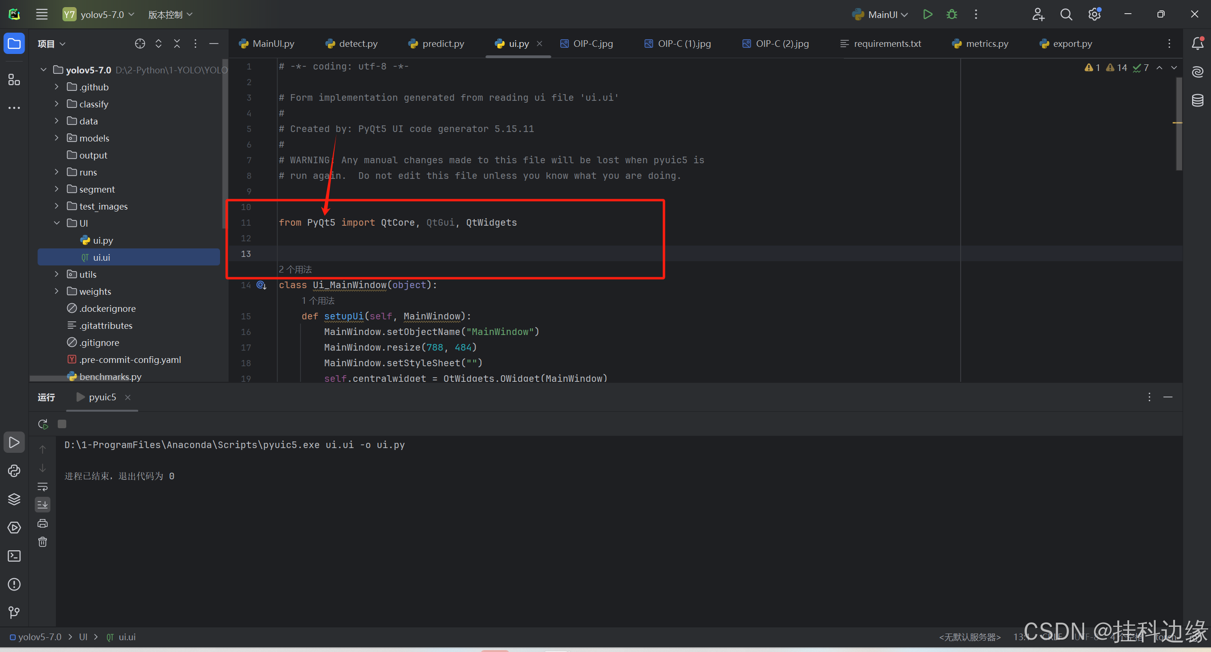
Task: Open the Python Console tool window
Action: pos(14,471)
